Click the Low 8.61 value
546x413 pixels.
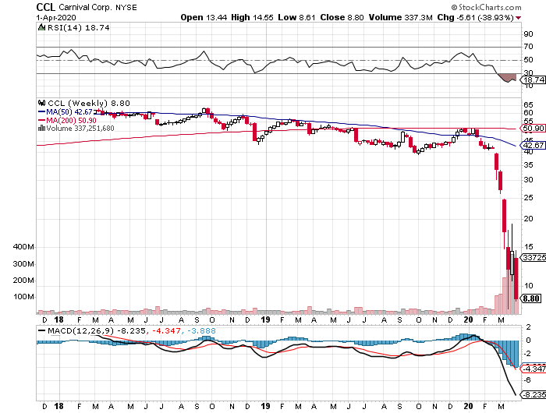tap(296, 17)
